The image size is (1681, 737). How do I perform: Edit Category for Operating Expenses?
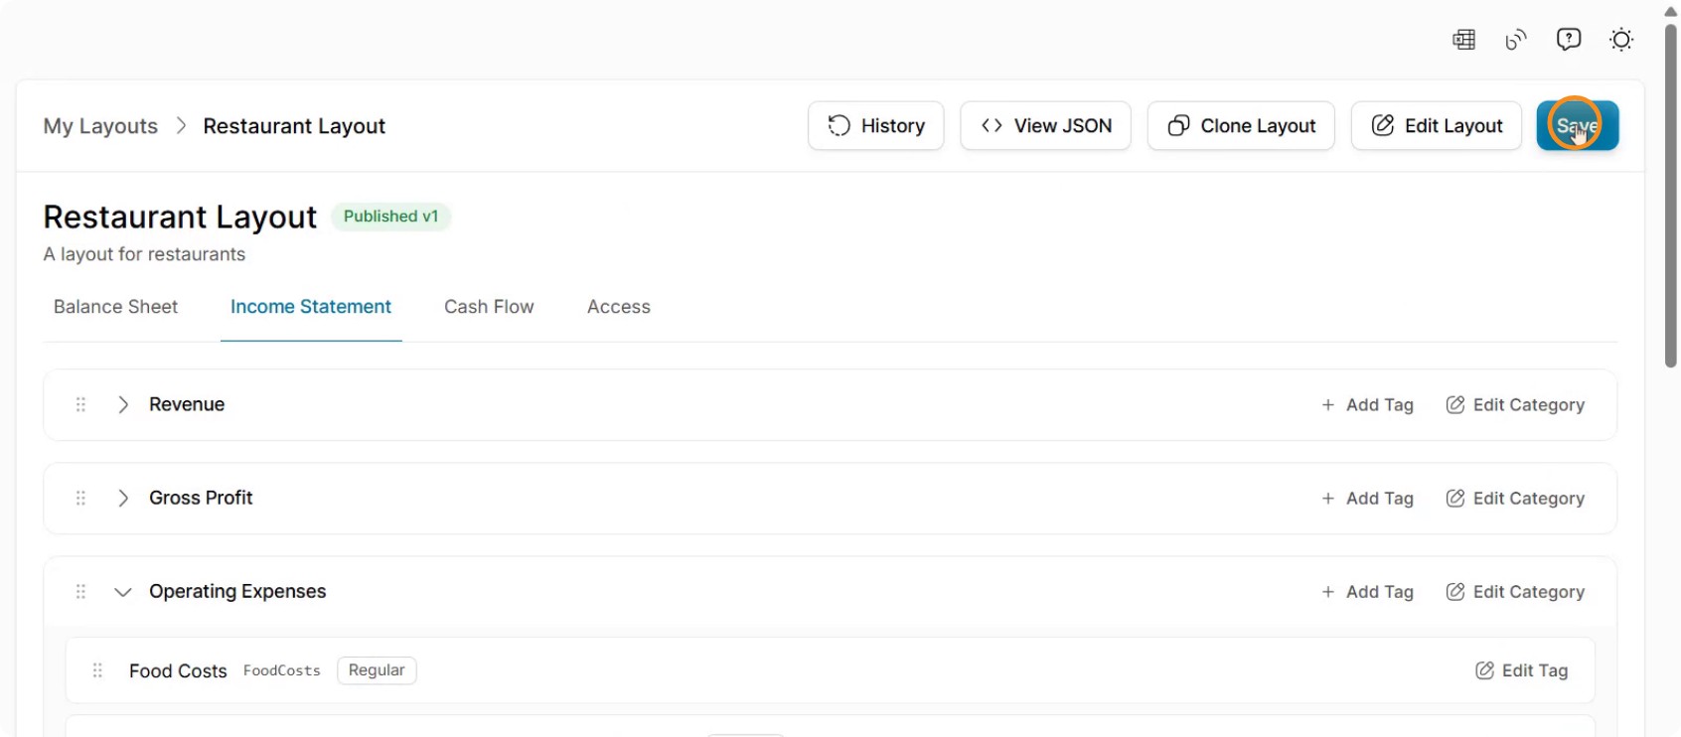1515,591
